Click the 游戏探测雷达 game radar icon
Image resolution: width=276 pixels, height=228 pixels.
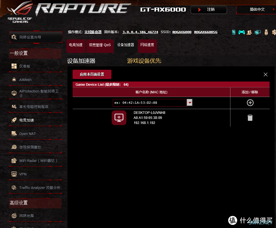pos(14,147)
